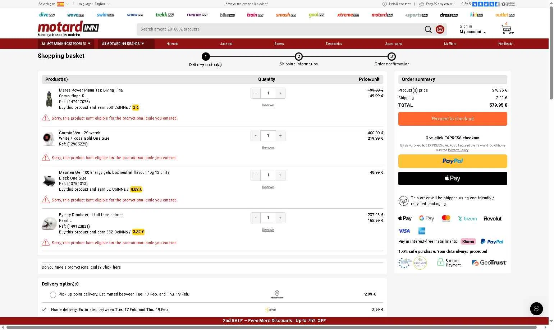
Task: Remove the By city Roadster helmet
Action: tap(268, 230)
